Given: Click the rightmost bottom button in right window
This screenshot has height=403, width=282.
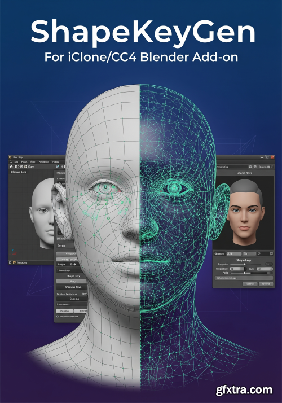Looking at the screenshot, I should point(266,284).
